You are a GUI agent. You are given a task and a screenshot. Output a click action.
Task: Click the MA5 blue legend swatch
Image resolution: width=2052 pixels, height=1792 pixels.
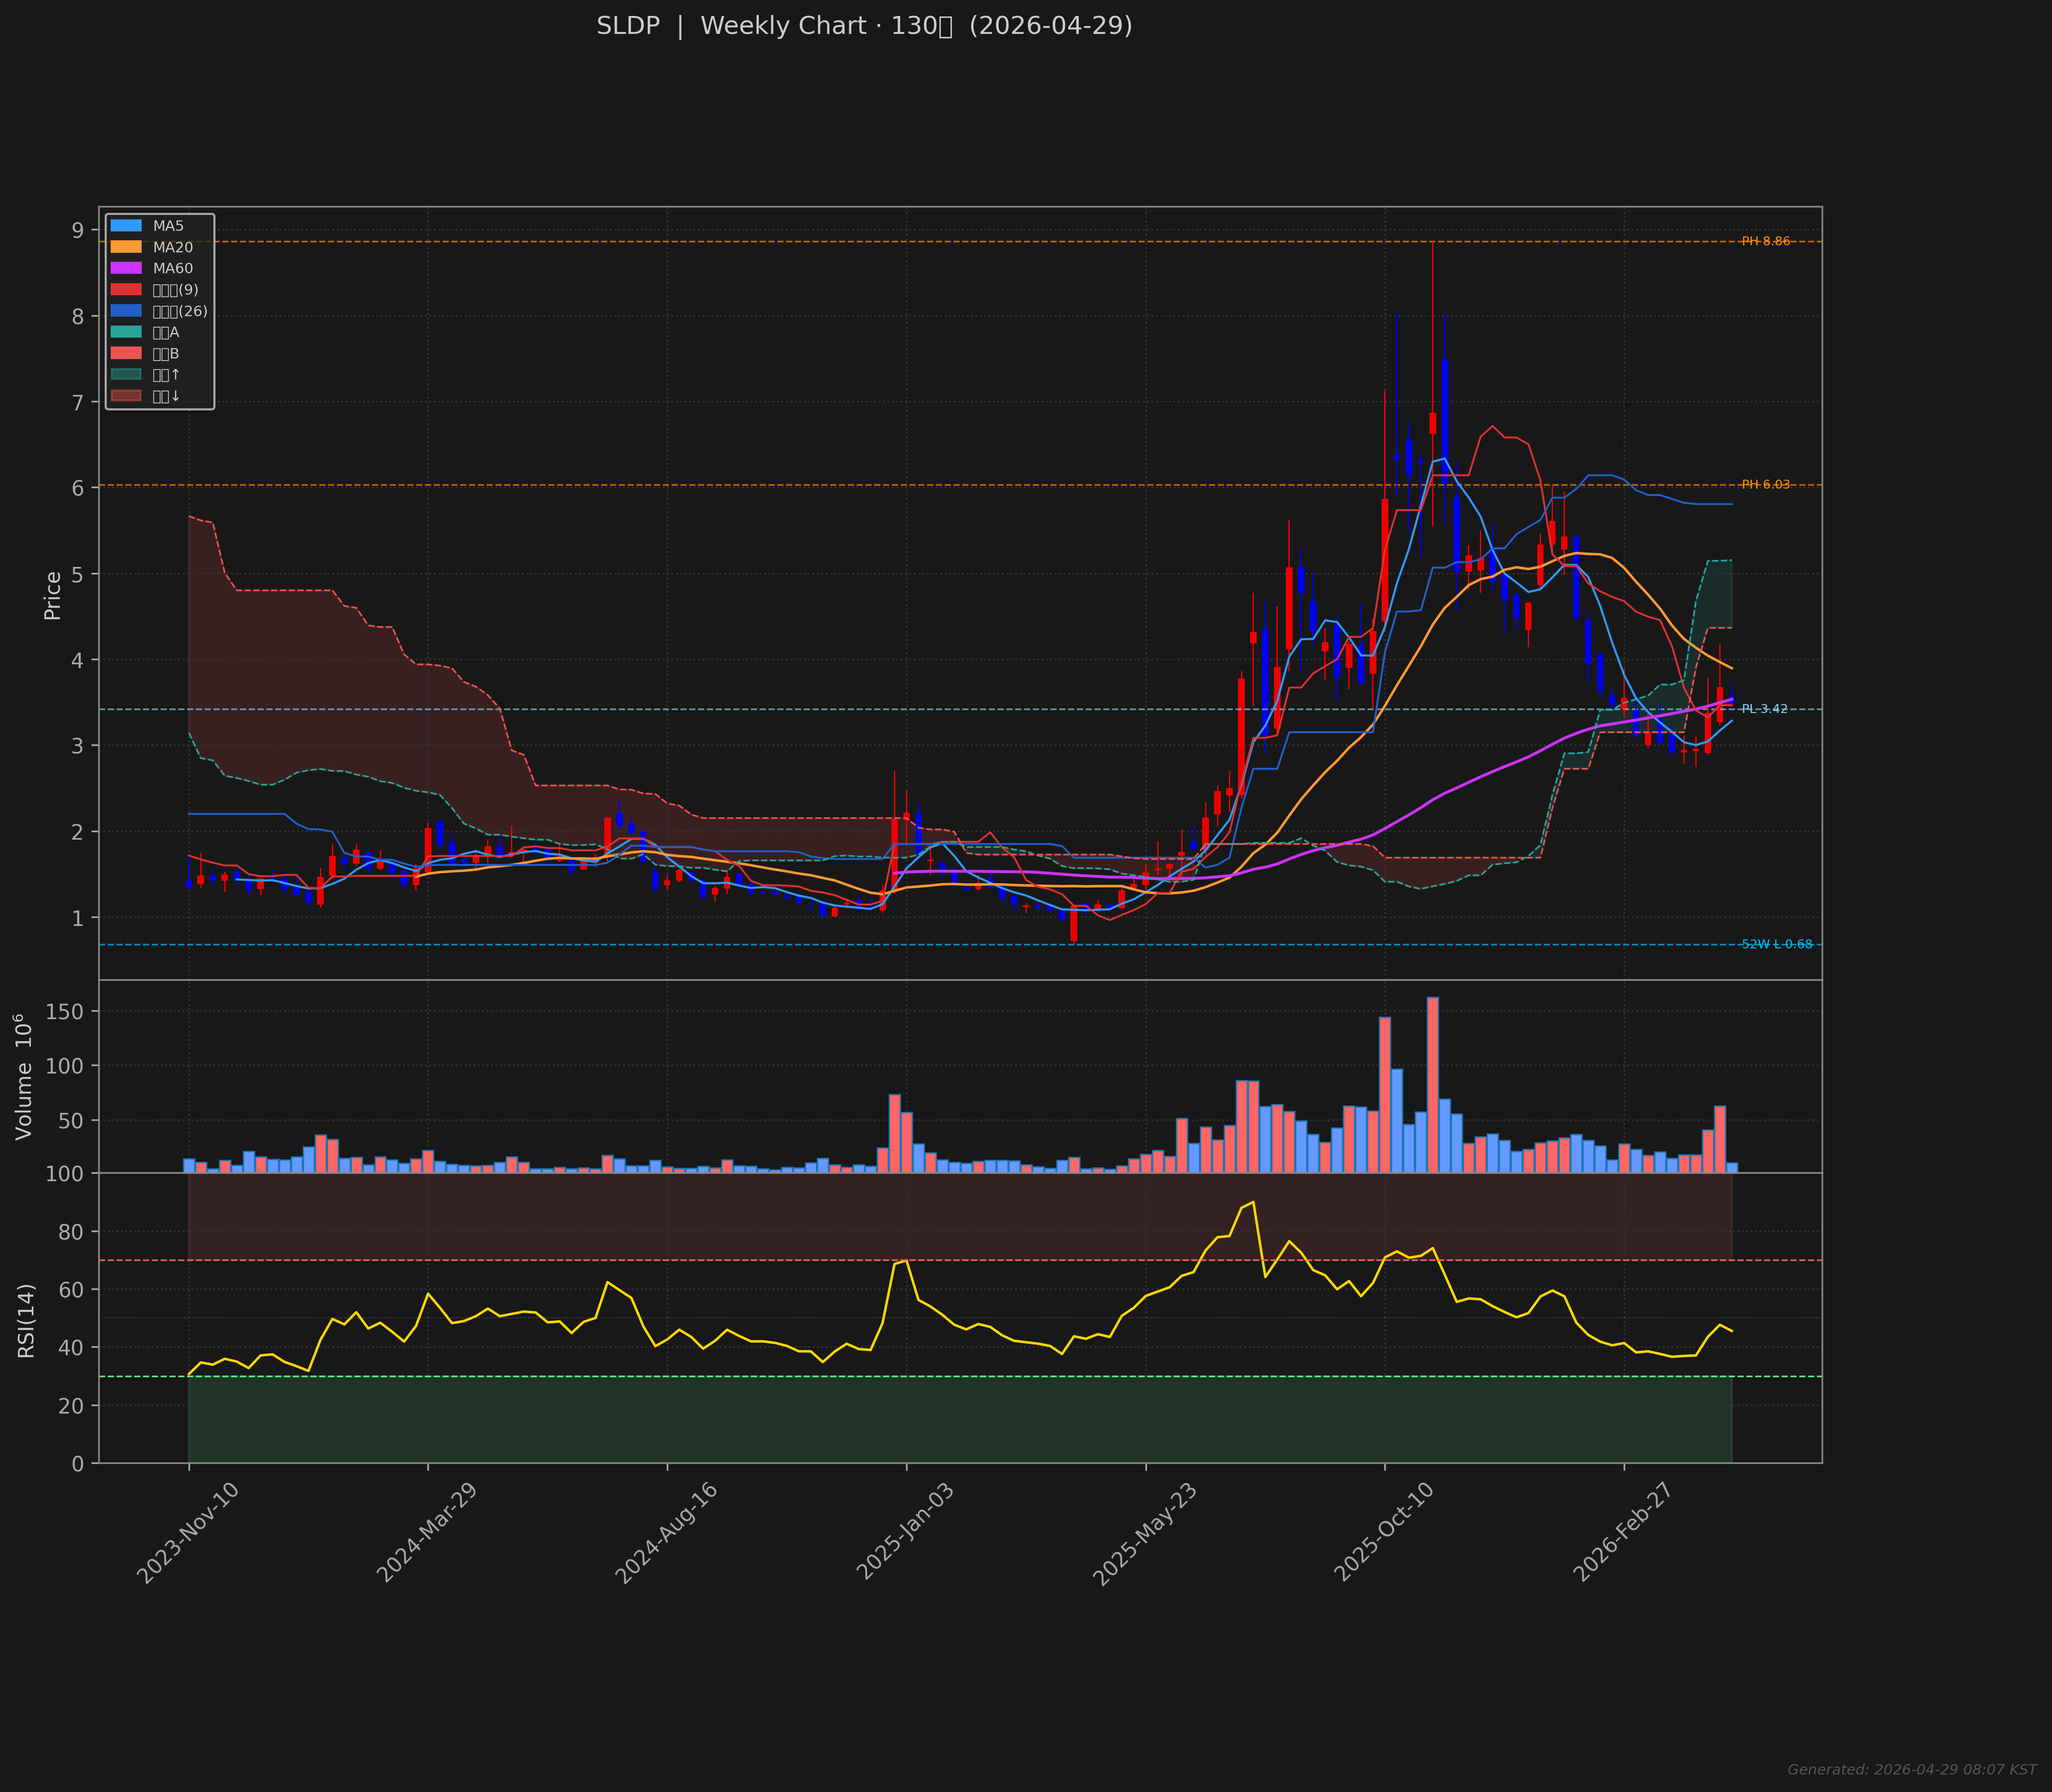tap(126, 226)
